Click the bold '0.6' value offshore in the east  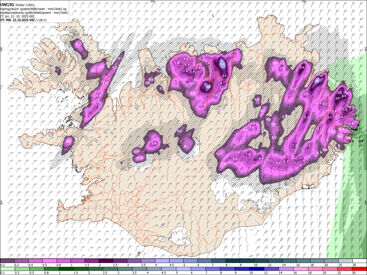click(361, 141)
